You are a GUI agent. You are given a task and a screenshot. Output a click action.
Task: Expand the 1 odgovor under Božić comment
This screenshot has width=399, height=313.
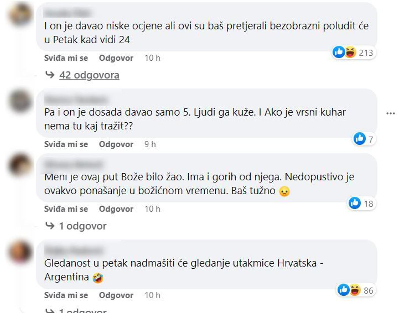click(83, 226)
